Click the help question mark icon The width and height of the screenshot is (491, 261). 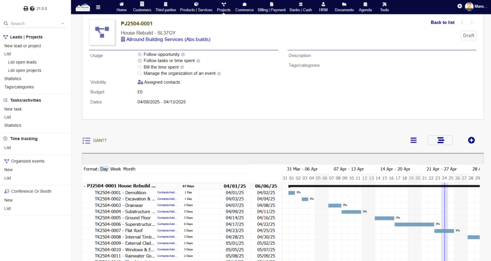coord(32,9)
